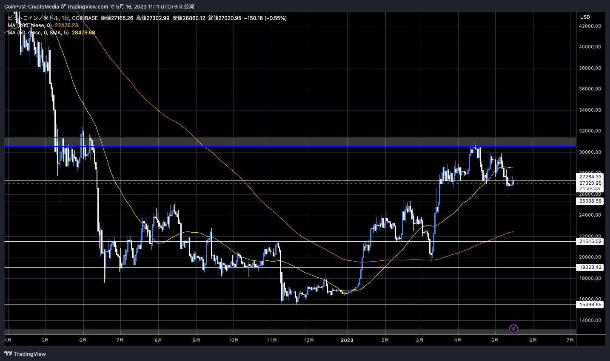This screenshot has height=361, width=610.
Task: Click the USD currency label
Action: tap(585, 17)
